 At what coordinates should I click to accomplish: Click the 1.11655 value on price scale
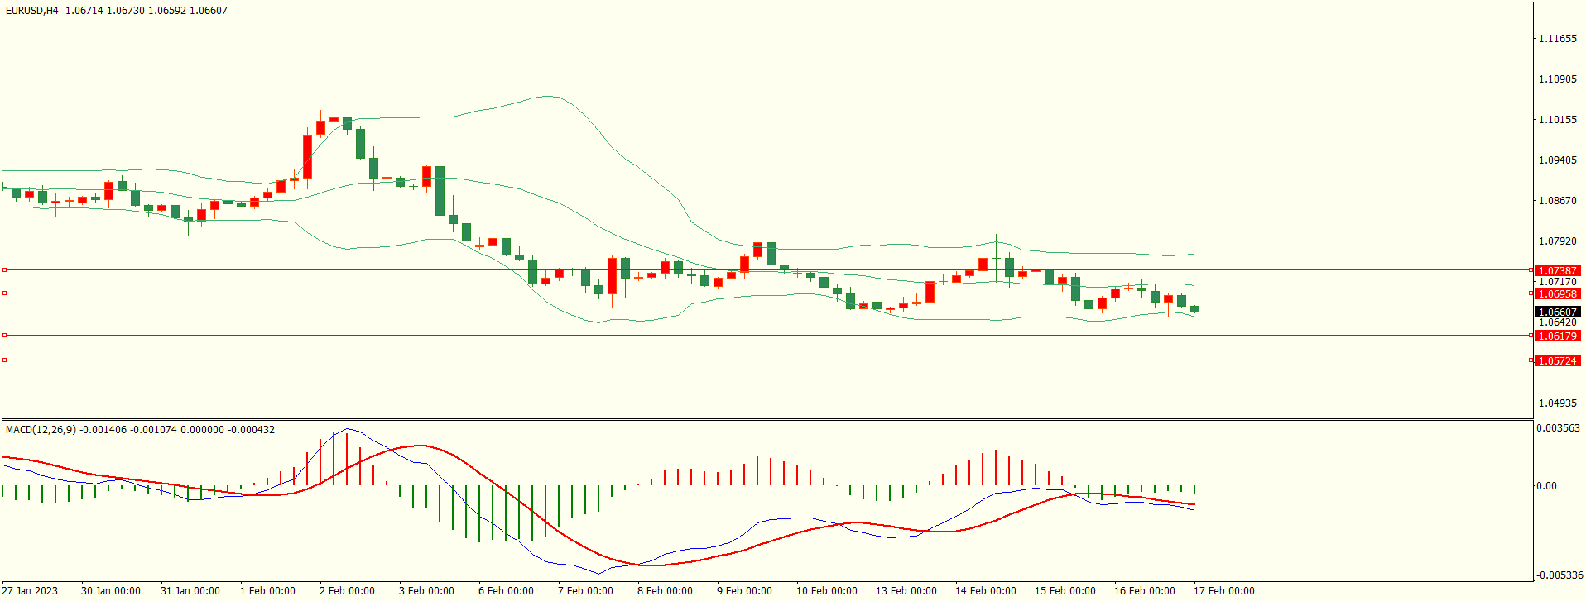(1557, 39)
